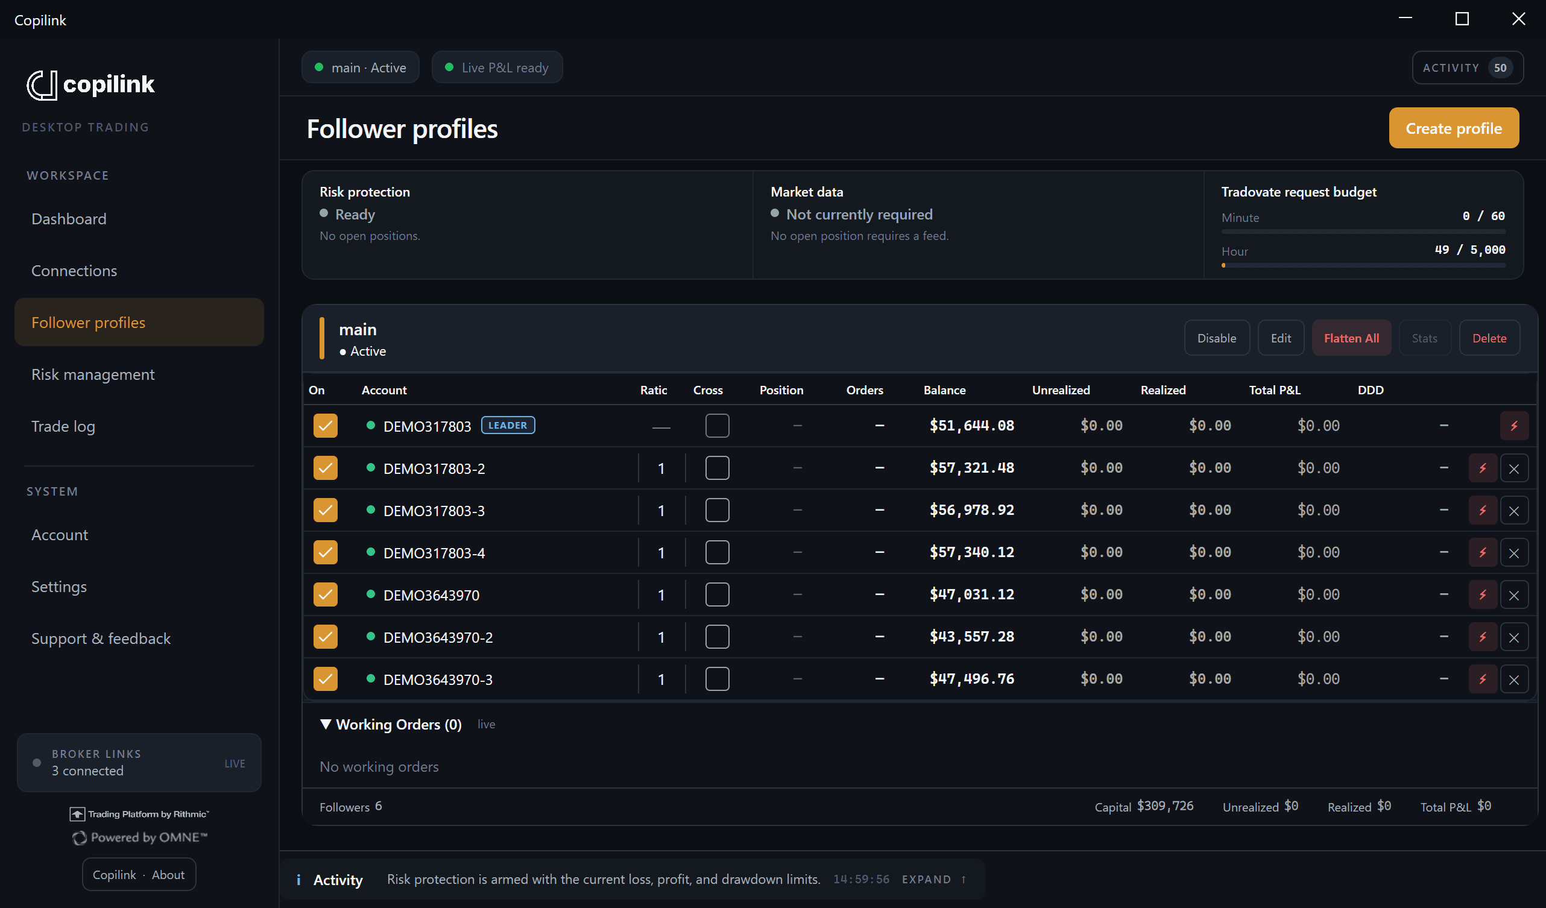Uncheck the On checkbox for DEMO3643970-2

[325, 637]
